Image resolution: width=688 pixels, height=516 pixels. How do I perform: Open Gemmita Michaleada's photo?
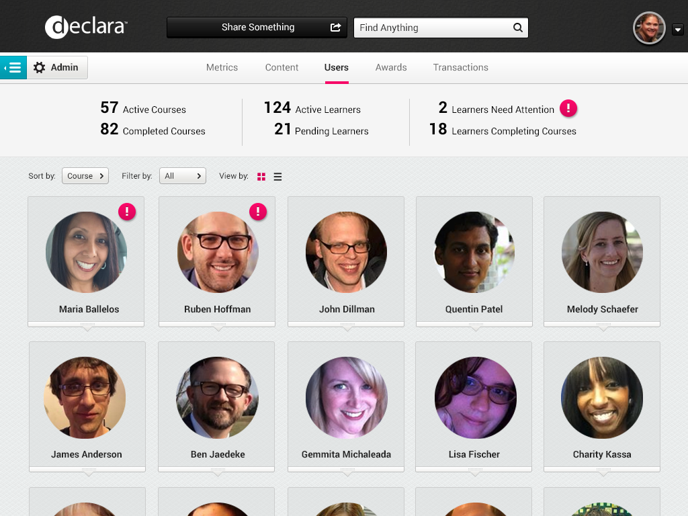click(346, 398)
